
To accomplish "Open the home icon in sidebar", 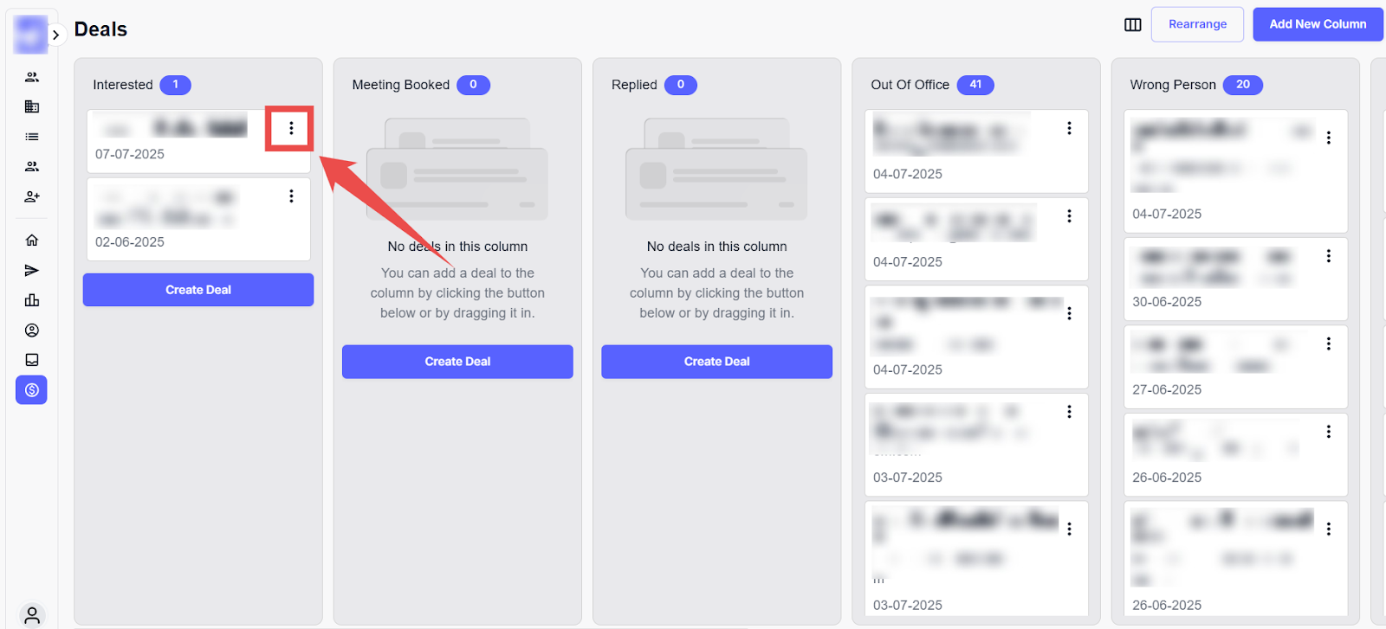I will tap(32, 241).
